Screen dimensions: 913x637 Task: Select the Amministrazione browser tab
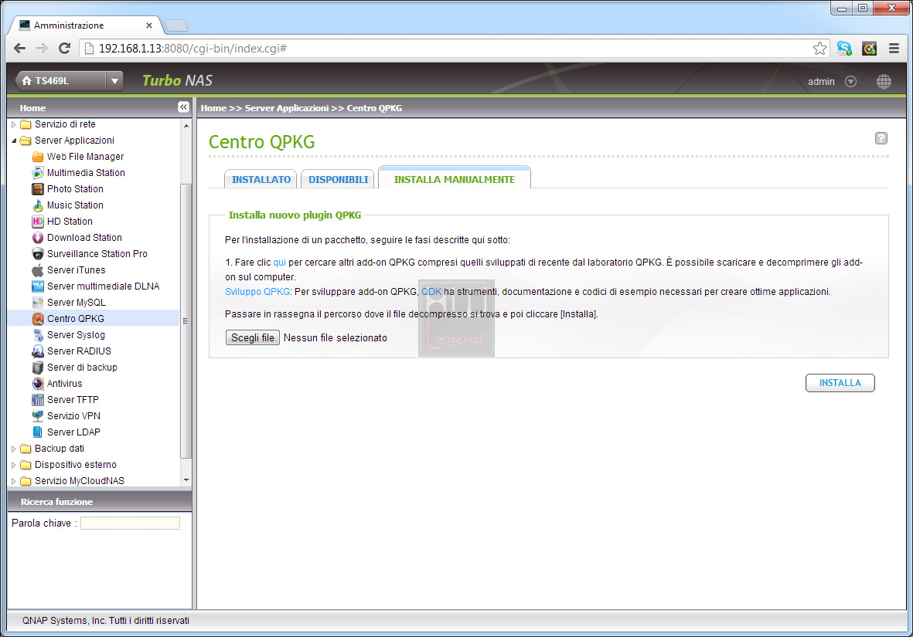click(x=84, y=25)
